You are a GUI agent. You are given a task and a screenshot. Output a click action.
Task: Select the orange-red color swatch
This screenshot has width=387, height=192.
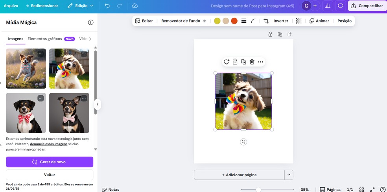234,21
